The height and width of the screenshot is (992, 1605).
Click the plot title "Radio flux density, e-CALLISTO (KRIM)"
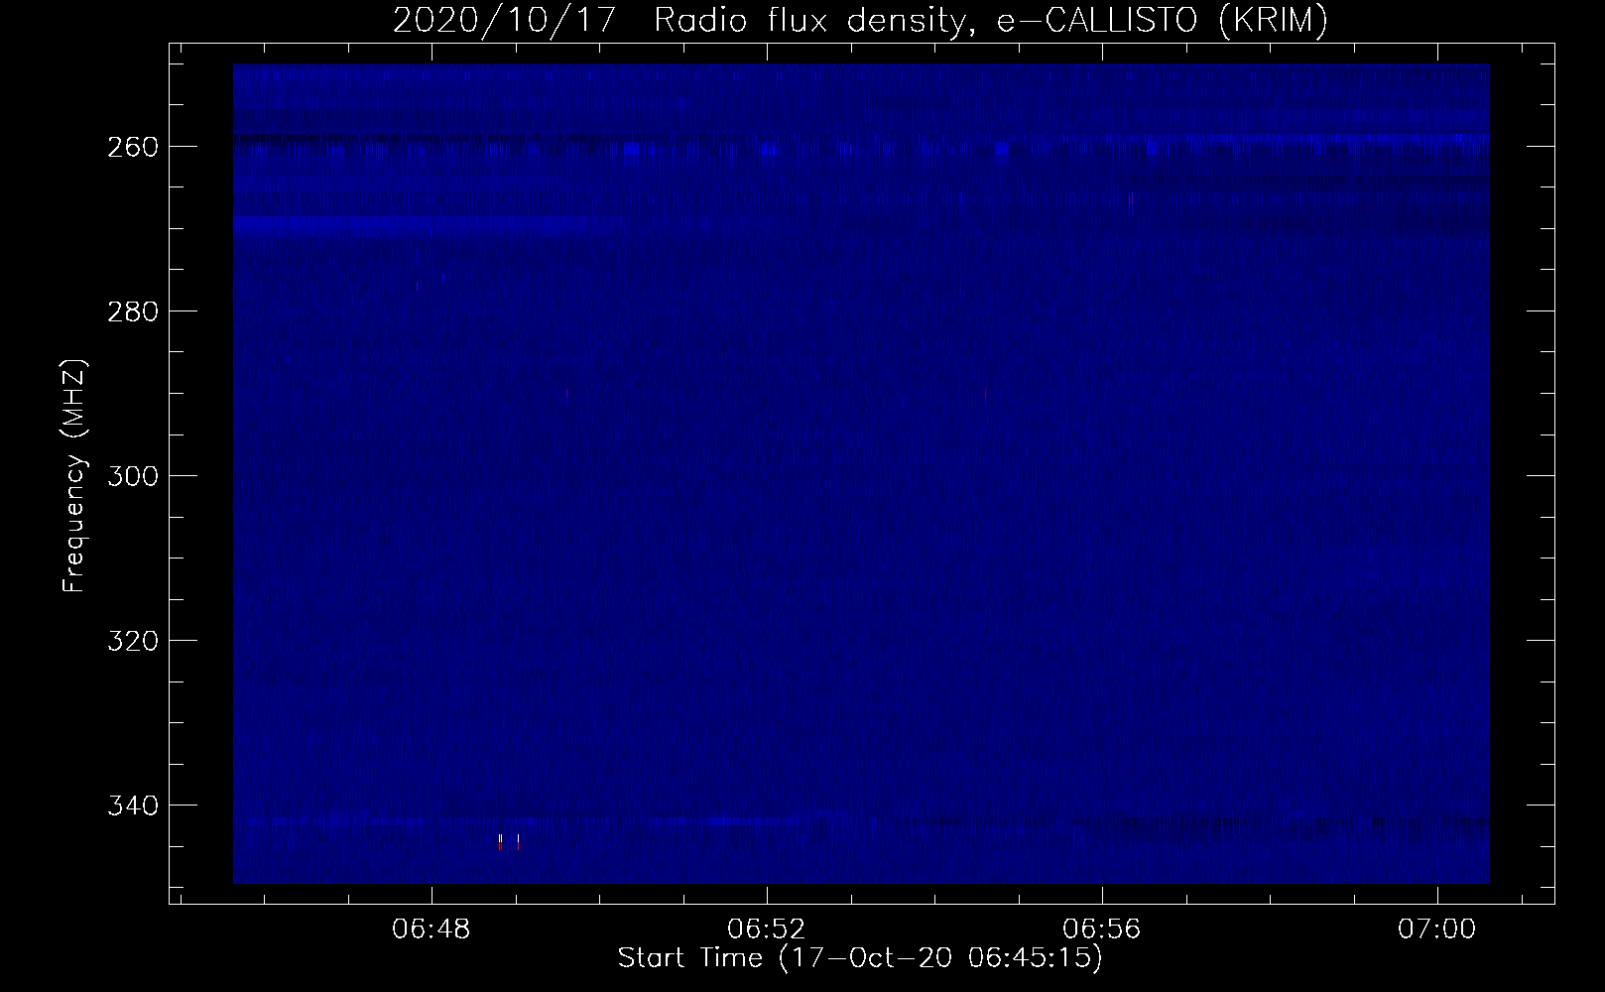990,21
